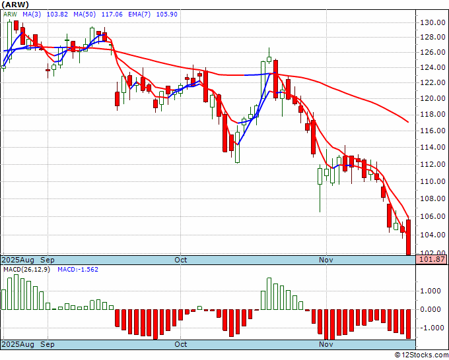Click the EMA(7) legend label
449x360 pixels.
click(139, 15)
